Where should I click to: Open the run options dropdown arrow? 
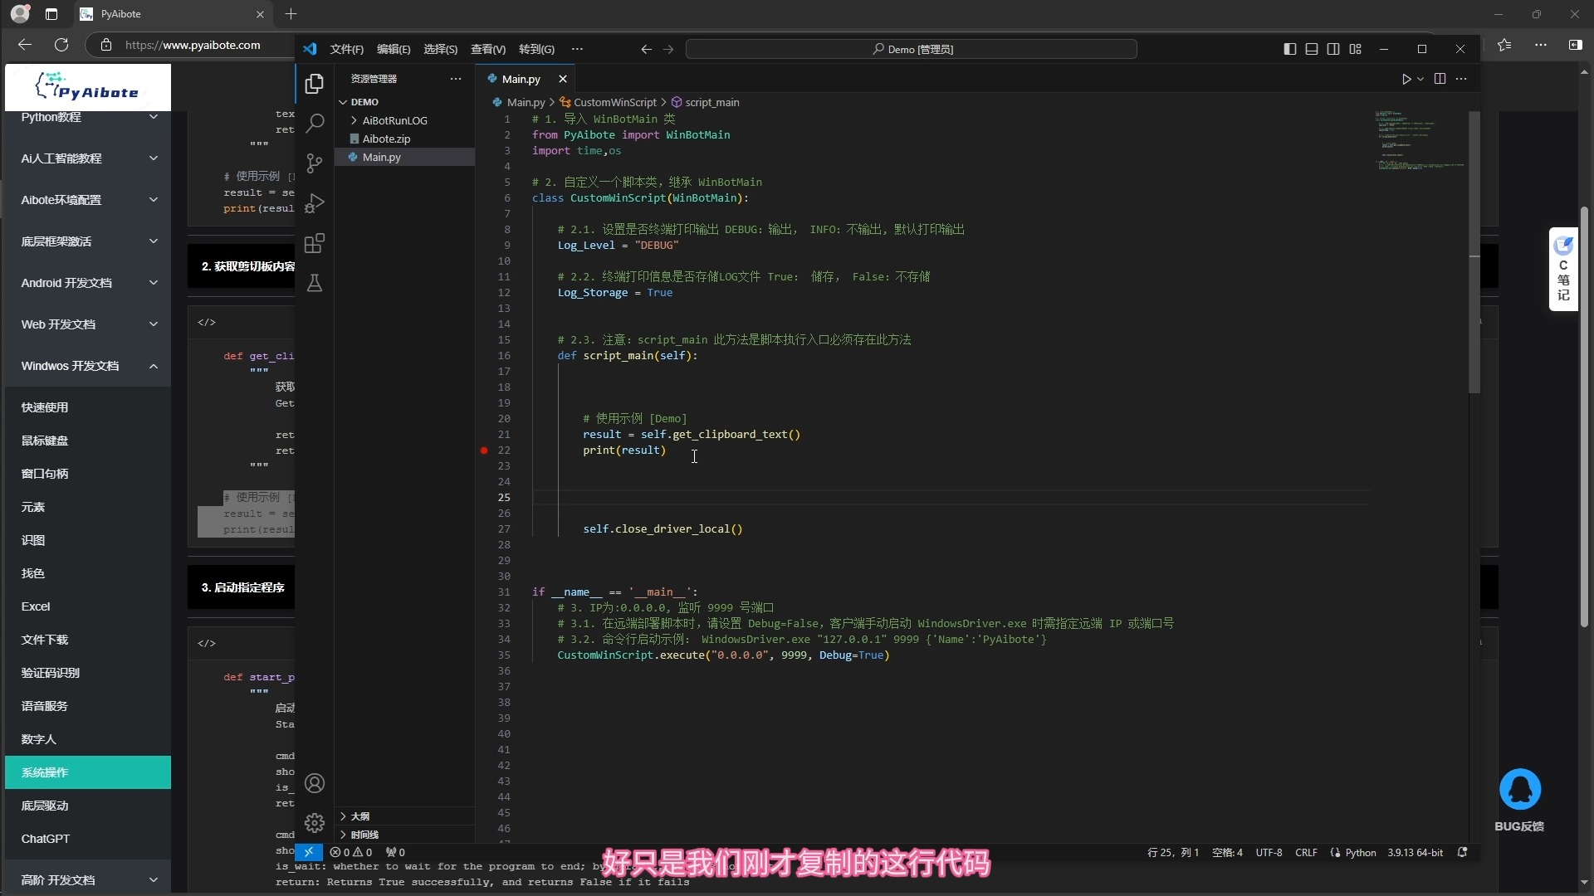click(x=1420, y=79)
